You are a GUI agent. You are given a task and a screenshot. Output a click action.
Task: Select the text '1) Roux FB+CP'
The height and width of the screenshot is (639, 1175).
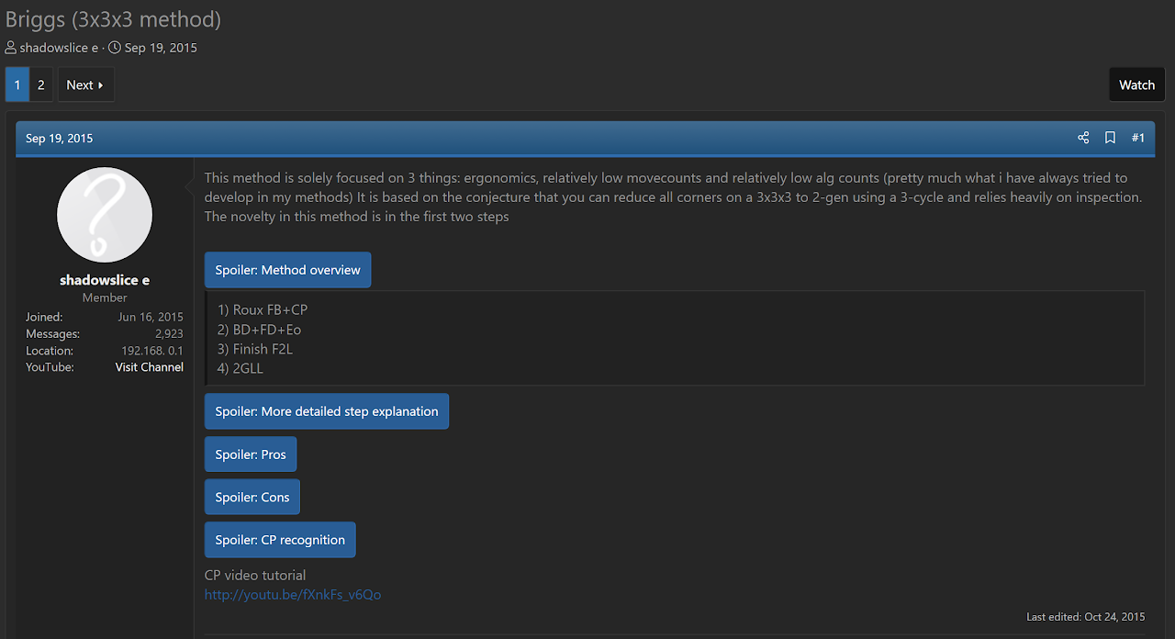(x=263, y=309)
